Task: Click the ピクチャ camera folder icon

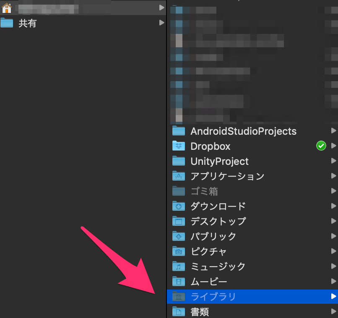Action: 179,251
